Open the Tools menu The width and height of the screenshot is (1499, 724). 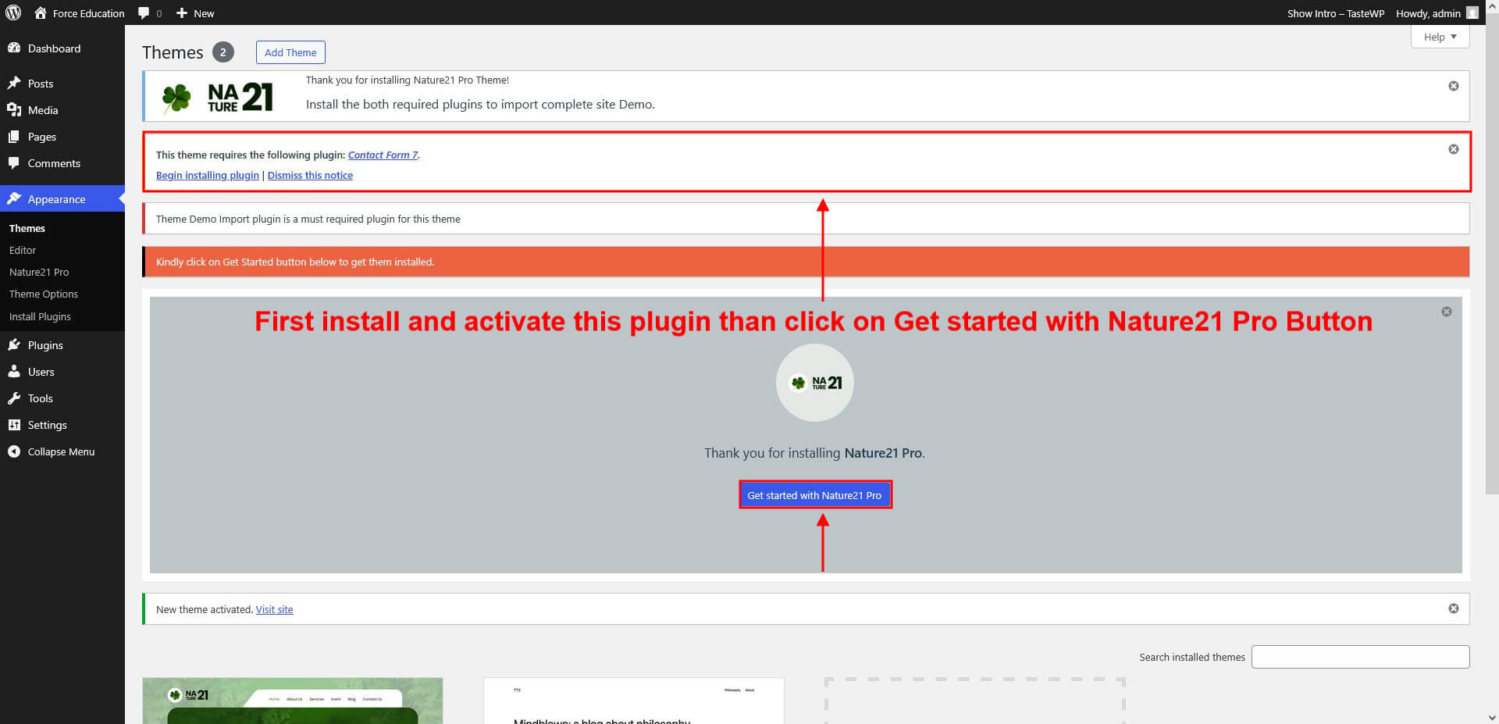41,398
